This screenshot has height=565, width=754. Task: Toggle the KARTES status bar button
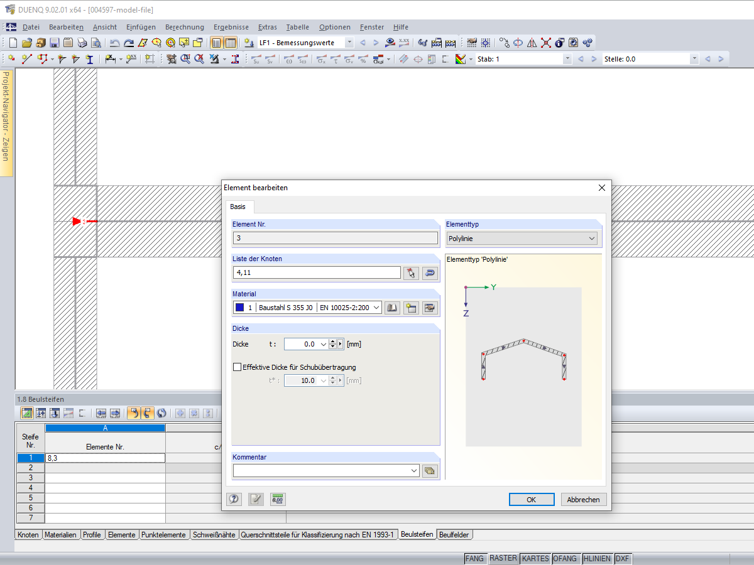click(x=535, y=558)
